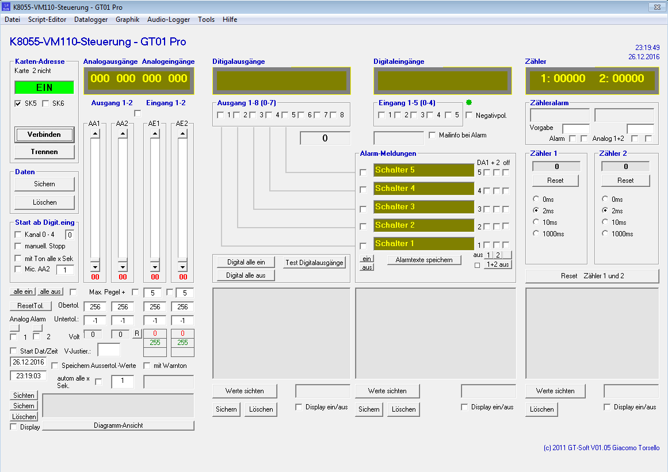Enable the Negativpol. checkbox
This screenshot has width=668, height=472.
(x=469, y=116)
